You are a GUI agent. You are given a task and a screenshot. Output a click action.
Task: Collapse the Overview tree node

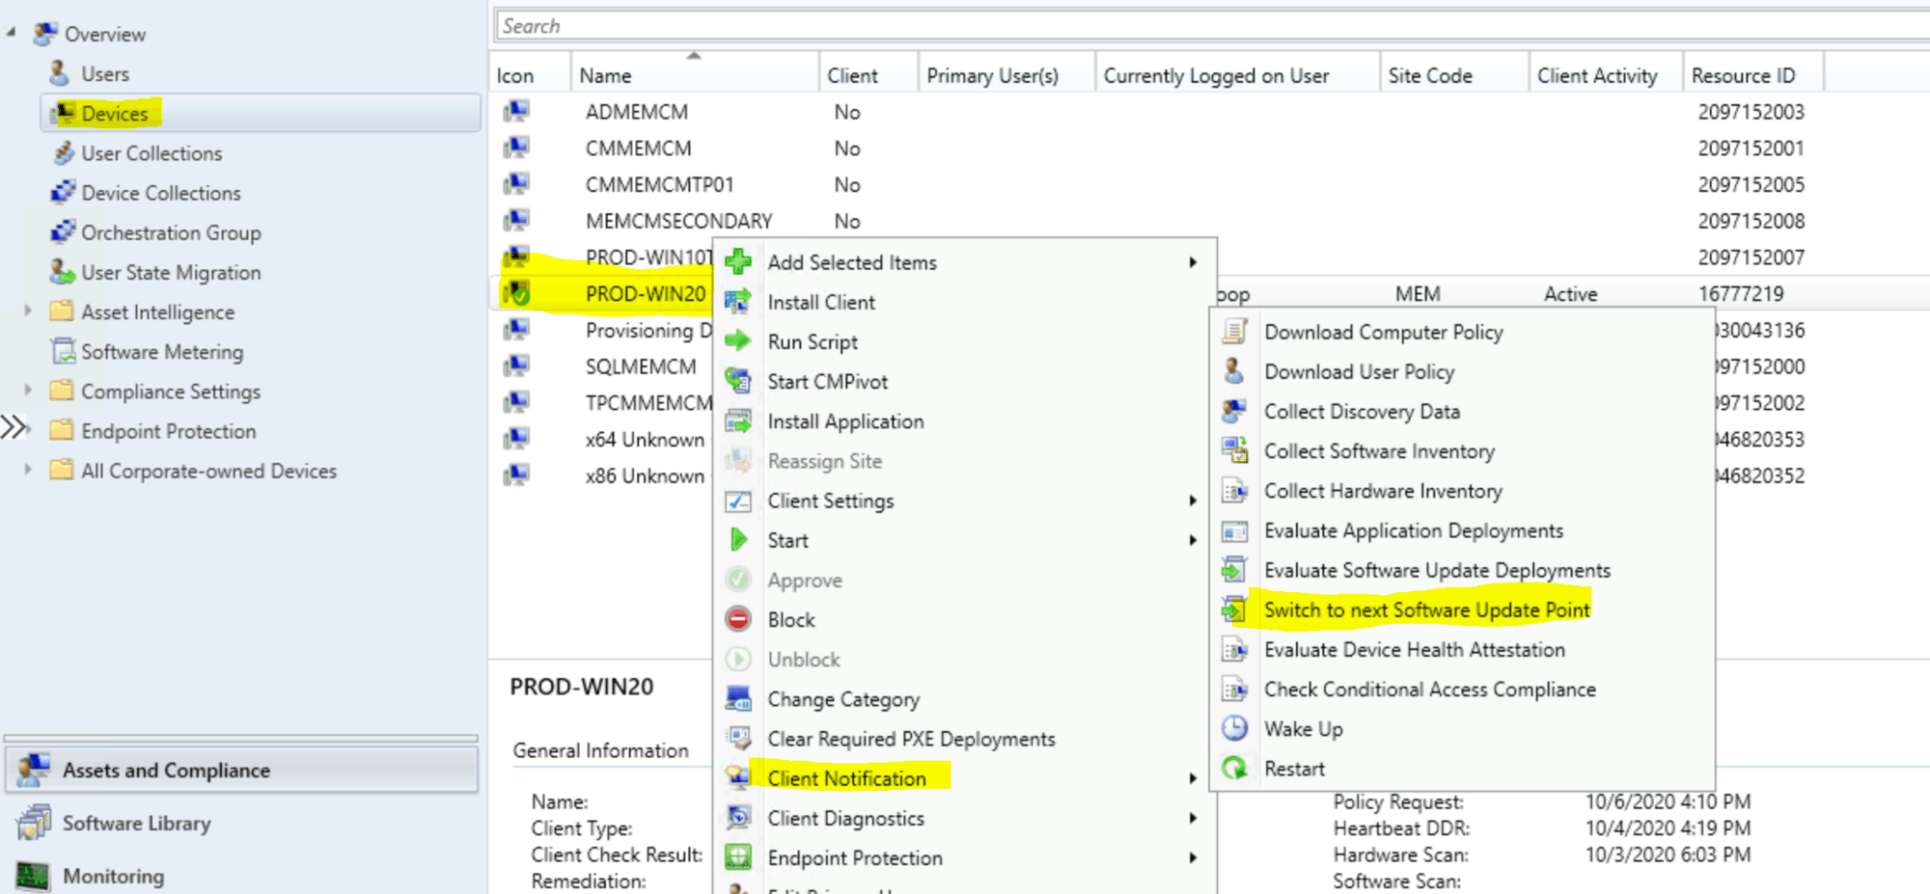[10, 33]
